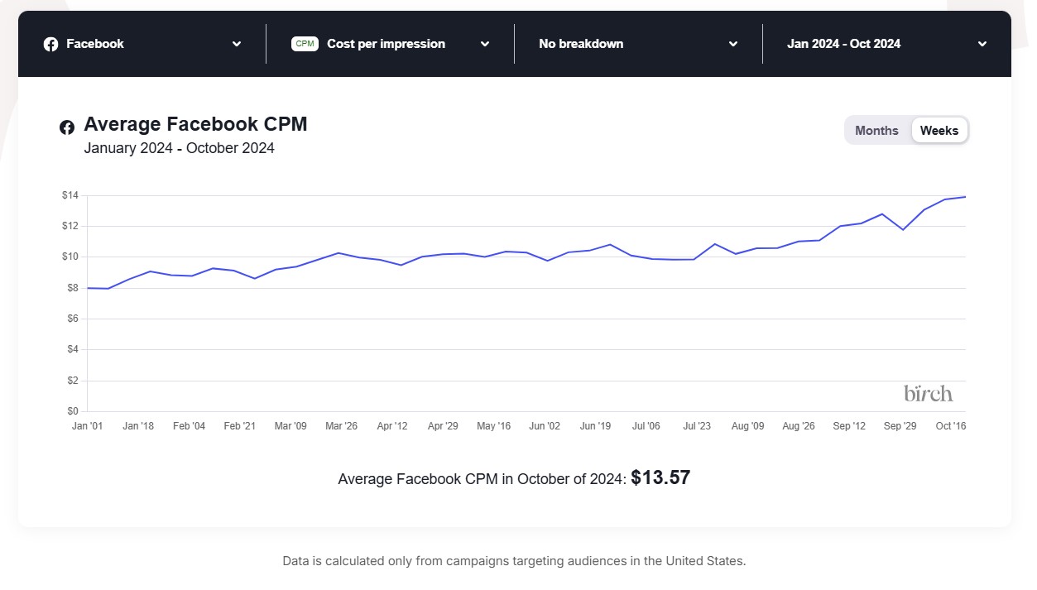Open the No breakdown dropdown
The height and width of the screenshot is (590, 1037).
tap(639, 44)
